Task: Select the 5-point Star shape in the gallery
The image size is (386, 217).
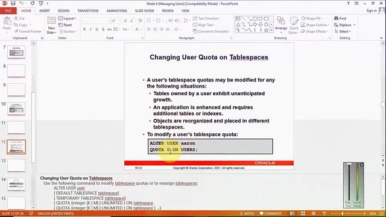Action: pos(266,30)
